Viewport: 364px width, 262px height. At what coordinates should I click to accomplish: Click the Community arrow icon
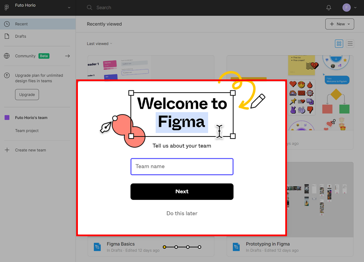point(67,56)
